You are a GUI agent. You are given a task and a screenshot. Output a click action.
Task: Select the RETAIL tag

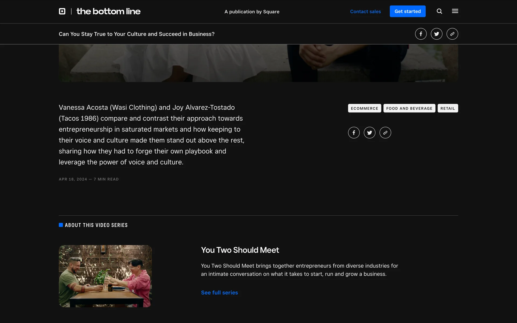448,108
